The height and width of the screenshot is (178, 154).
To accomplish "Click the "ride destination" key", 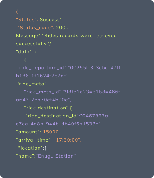I will [46, 108].
